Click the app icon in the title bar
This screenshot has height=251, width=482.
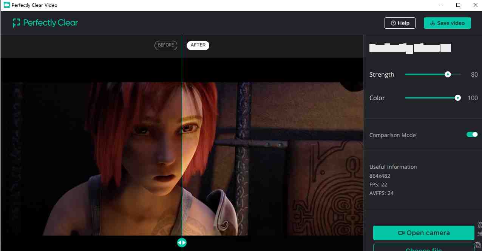6,5
